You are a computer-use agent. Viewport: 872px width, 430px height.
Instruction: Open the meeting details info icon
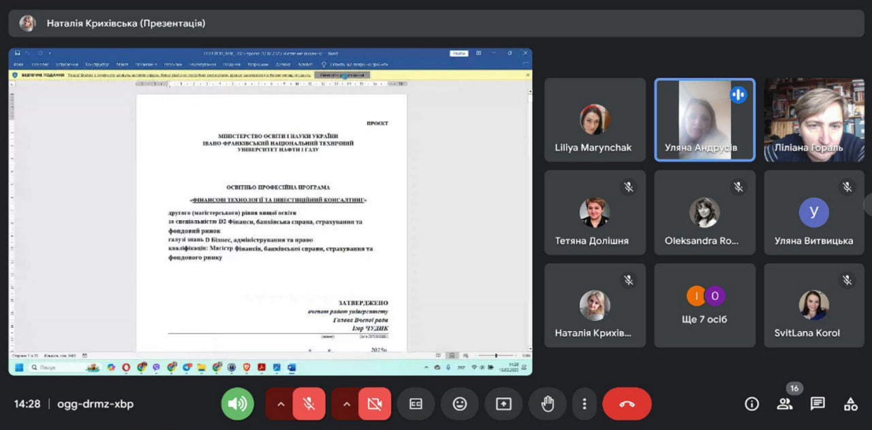751,404
